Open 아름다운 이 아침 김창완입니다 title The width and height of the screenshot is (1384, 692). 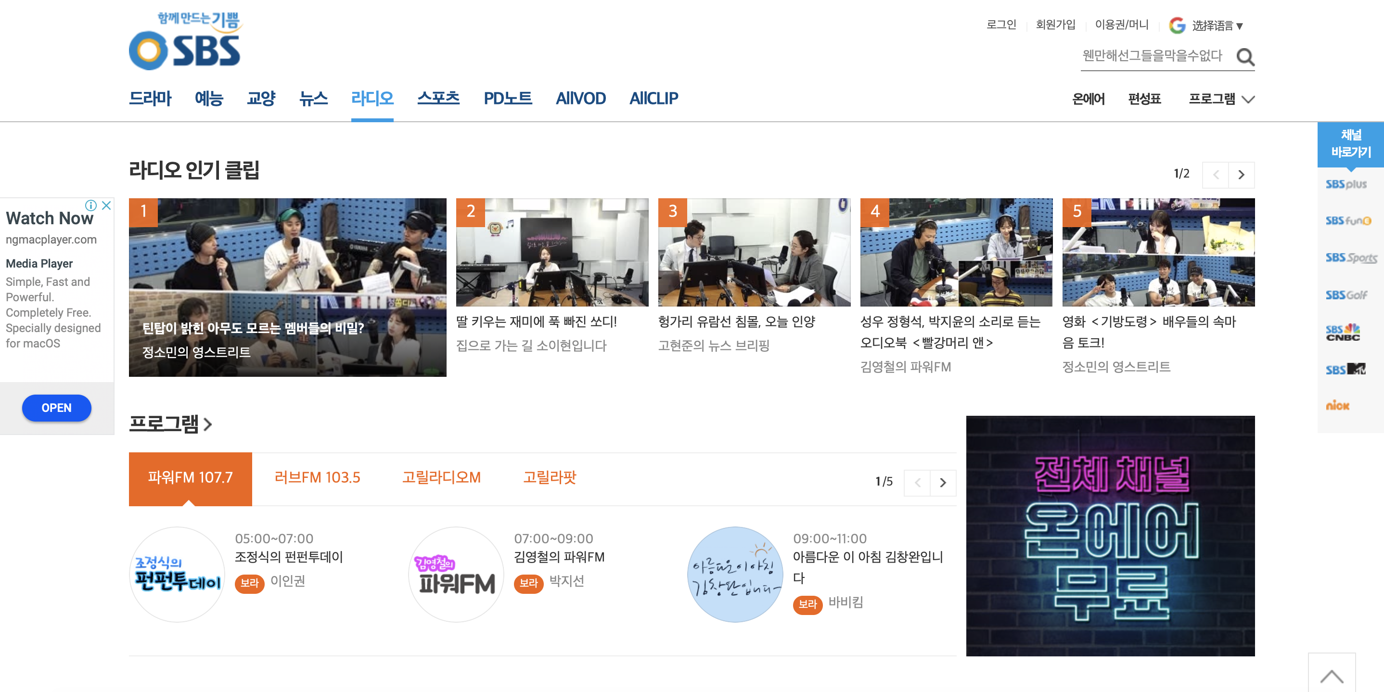868,567
